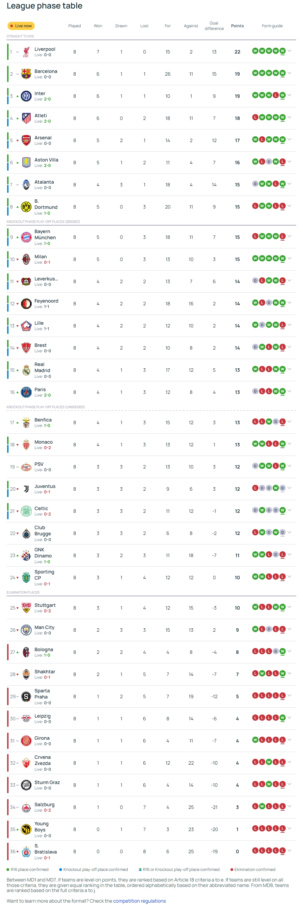This screenshot has height=905, width=303.
Task: Click the Barcelona club badge
Action: point(26,74)
